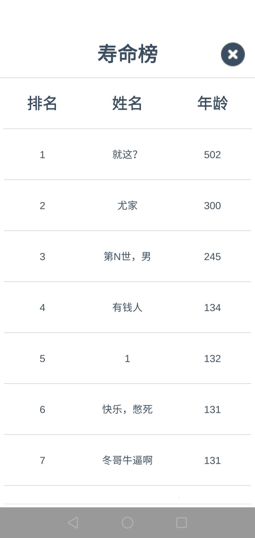Click the 年龄 column header
This screenshot has height=538, width=255.
pyautogui.click(x=212, y=103)
